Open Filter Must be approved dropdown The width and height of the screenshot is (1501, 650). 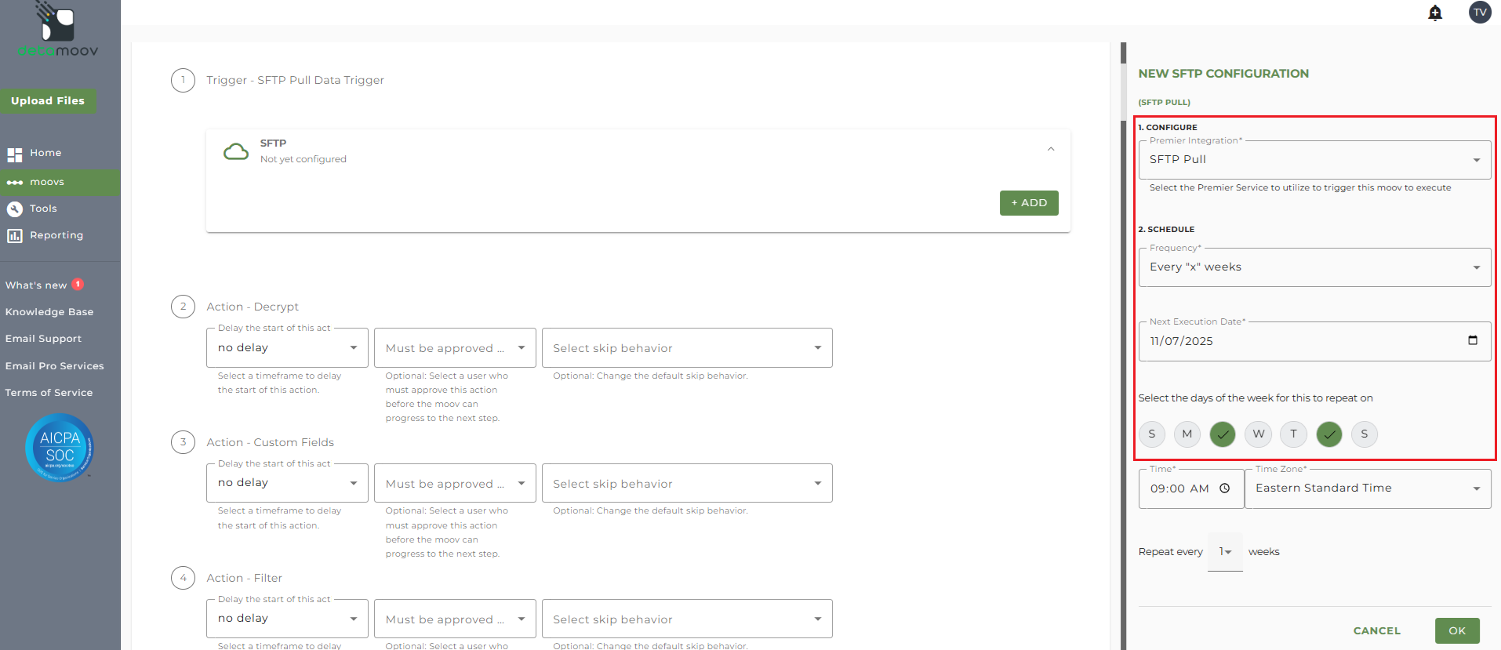click(455, 619)
